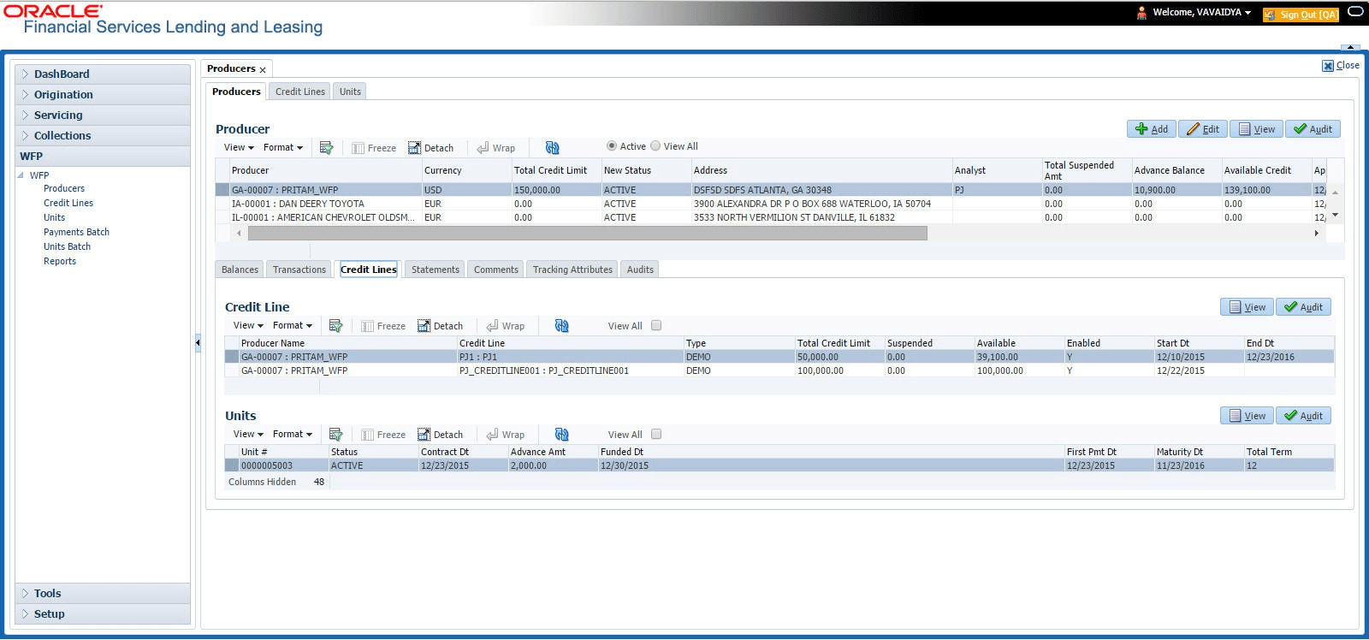Sign out using Sign Out [QA]
1369x640 pixels.
coord(1301,15)
